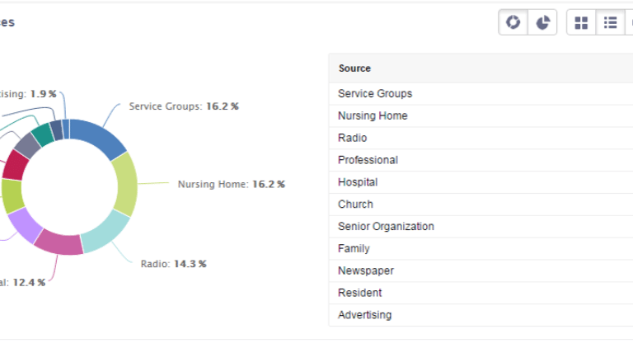The width and height of the screenshot is (633, 348).
Task: Switch to pie chart view
Action: click(542, 22)
